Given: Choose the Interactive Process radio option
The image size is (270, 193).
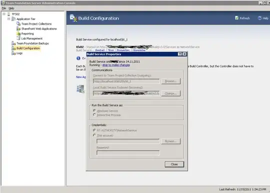Looking at the screenshot, I should (x=94, y=115).
